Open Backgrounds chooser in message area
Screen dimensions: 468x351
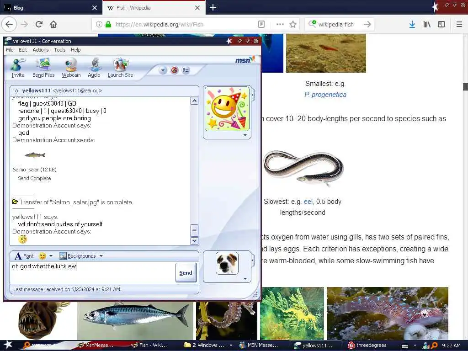tap(78, 256)
